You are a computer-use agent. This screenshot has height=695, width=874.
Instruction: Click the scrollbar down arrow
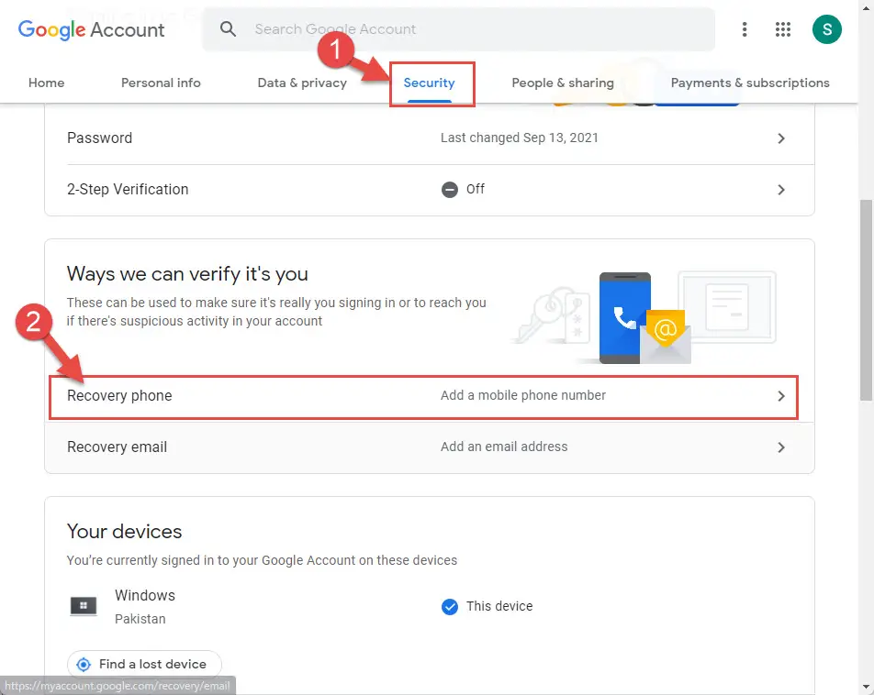pyautogui.click(x=866, y=687)
